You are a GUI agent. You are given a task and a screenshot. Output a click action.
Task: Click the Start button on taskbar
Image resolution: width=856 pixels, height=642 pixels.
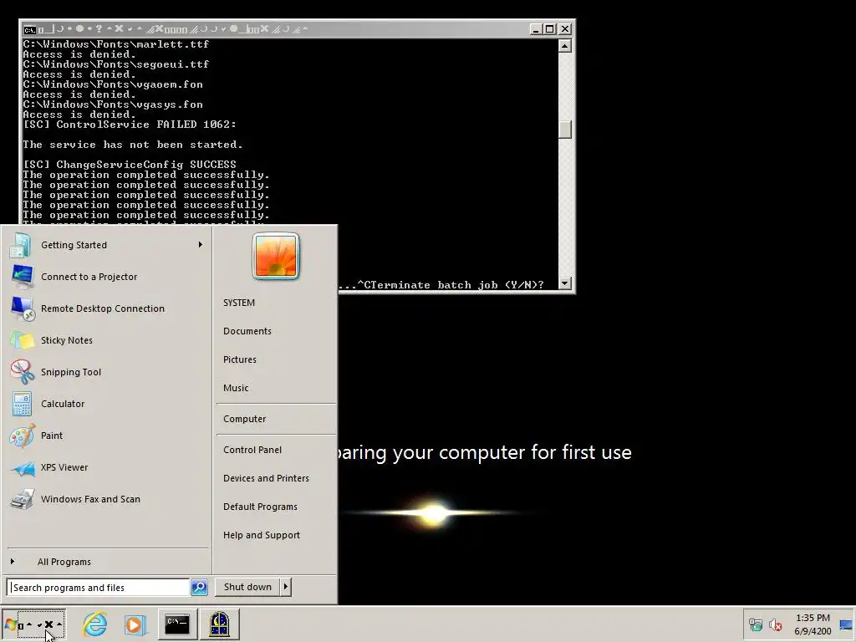pyautogui.click(x=33, y=624)
